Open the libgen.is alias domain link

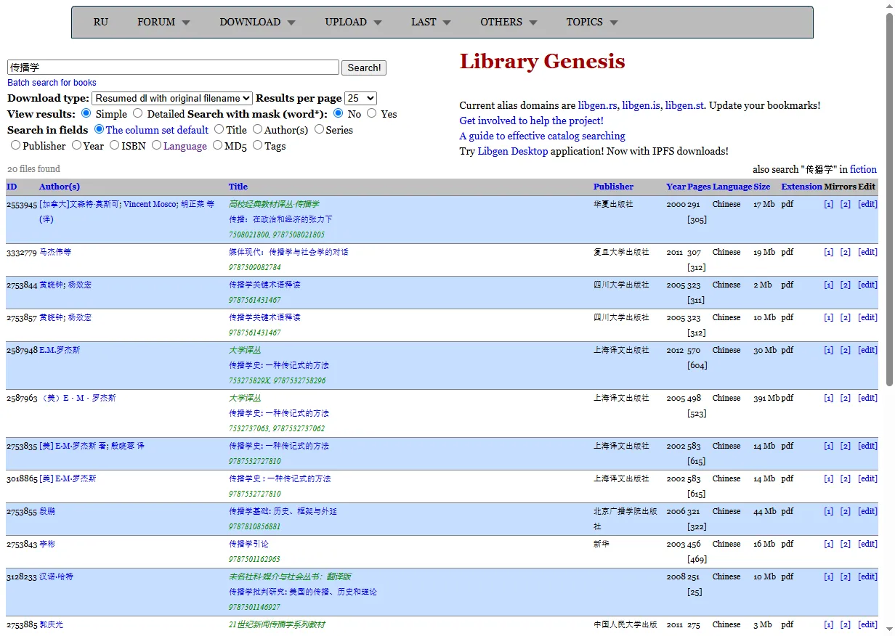coord(641,105)
